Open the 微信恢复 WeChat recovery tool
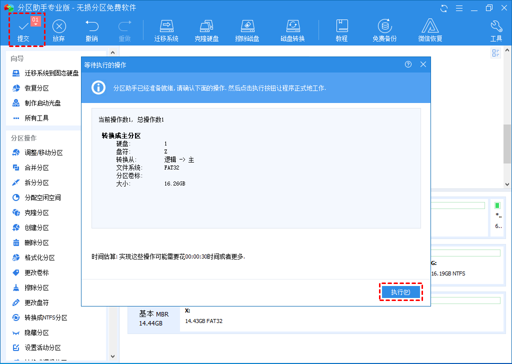Image resolution: width=512 pixels, height=364 pixels. 431,29
